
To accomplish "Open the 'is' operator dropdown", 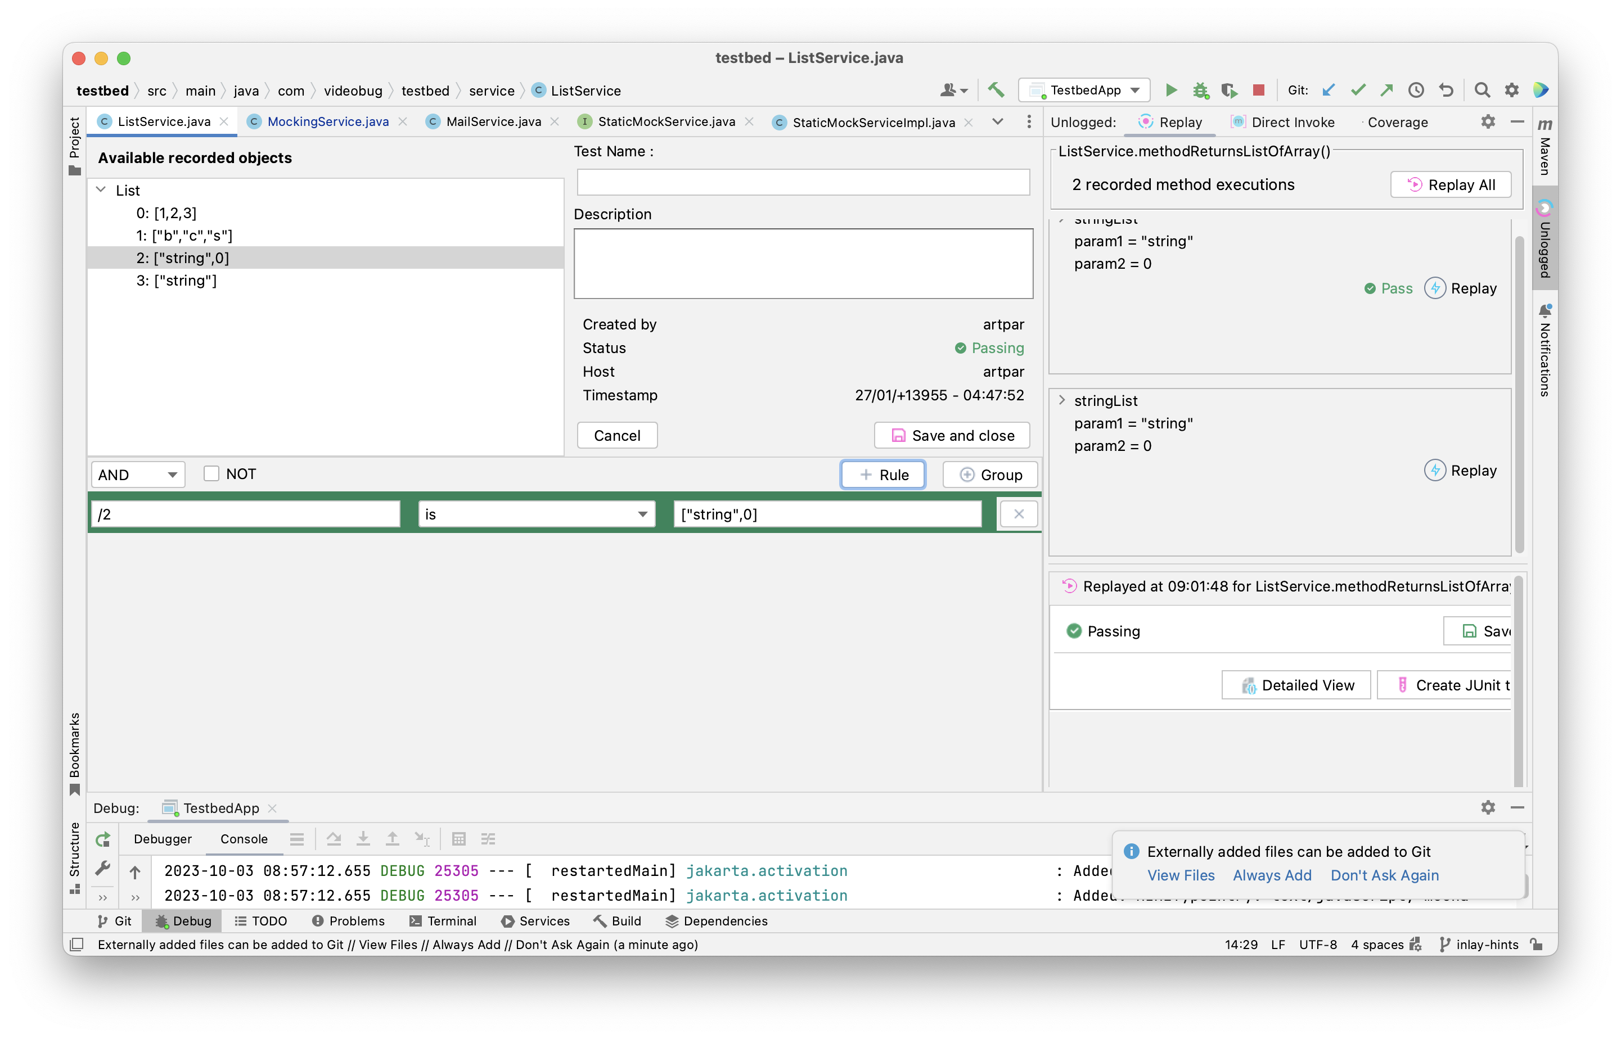I will (537, 514).
